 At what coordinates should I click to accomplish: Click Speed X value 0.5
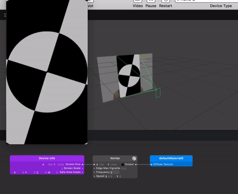110,177
